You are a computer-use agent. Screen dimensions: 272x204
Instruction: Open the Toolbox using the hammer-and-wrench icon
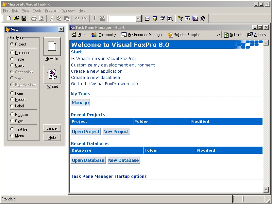point(203,18)
